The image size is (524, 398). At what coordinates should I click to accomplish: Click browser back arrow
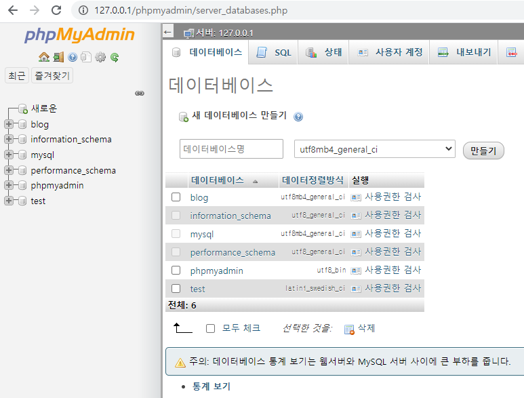click(13, 10)
